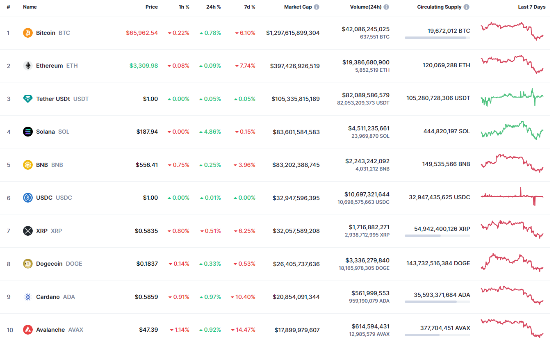
Task: Click Avalanche's circulating supply progress bar
Action: tap(438, 335)
